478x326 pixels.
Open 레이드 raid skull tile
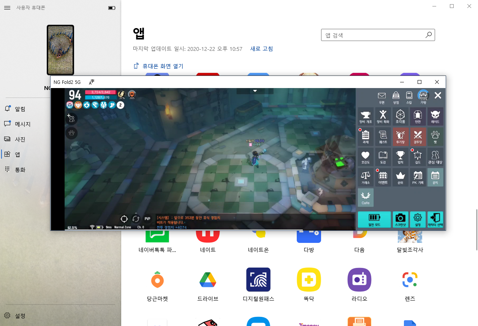435,117
